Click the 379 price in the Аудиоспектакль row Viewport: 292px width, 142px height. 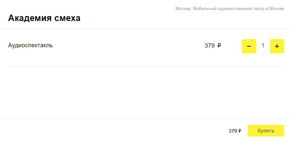[210, 46]
